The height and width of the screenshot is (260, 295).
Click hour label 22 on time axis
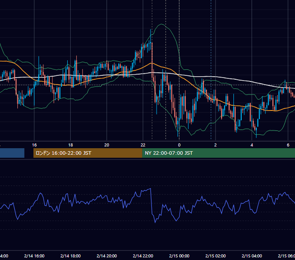[x=143, y=145]
